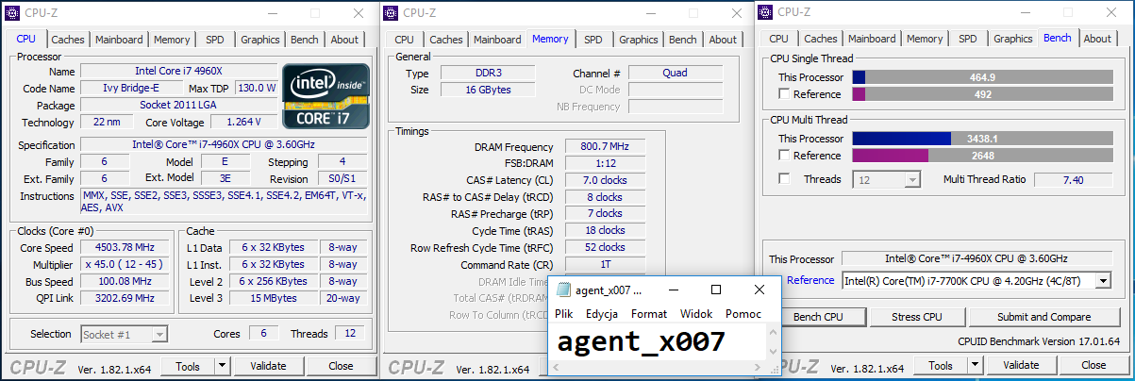
Task: Open Tools dropdown arrow in CPU window
Action: (223, 366)
